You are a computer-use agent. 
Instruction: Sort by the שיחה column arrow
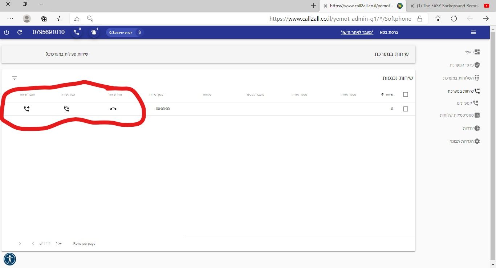point(383,94)
